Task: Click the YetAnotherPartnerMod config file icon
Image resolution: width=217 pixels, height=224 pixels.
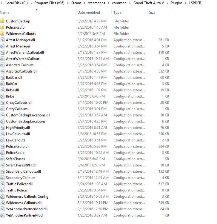Action: click(x=2, y=215)
